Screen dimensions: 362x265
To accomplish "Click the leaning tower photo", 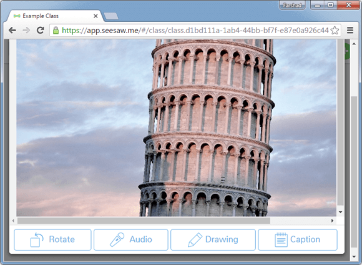I will [177, 128].
